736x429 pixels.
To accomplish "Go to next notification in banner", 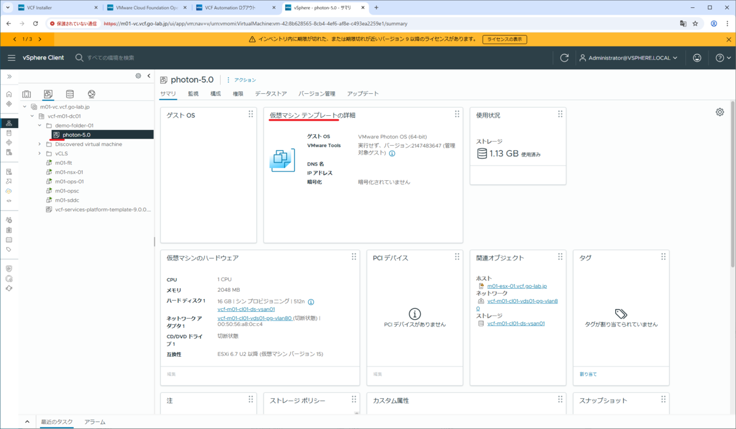I will point(40,39).
